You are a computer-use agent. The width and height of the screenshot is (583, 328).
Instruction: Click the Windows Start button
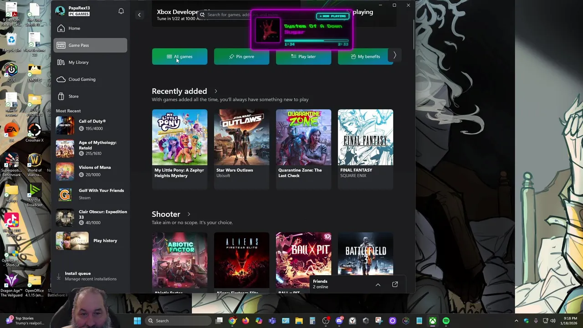click(137, 321)
